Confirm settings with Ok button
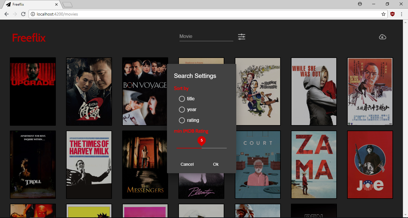The height and width of the screenshot is (218, 408). click(216, 164)
